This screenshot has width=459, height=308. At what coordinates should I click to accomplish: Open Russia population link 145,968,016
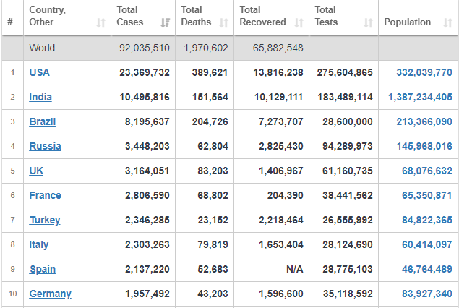pos(424,146)
